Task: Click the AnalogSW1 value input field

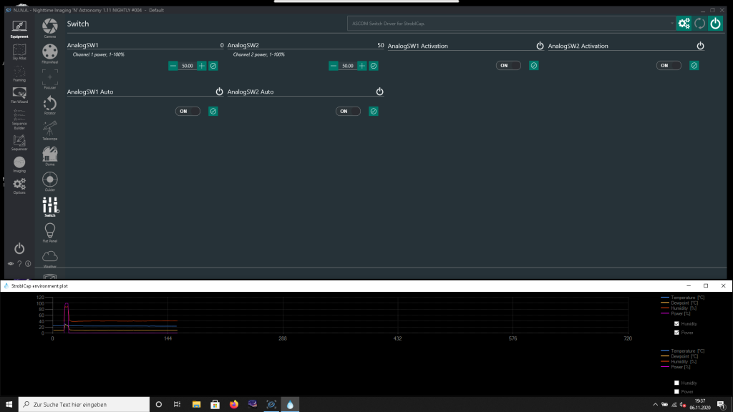Action: coord(187,66)
